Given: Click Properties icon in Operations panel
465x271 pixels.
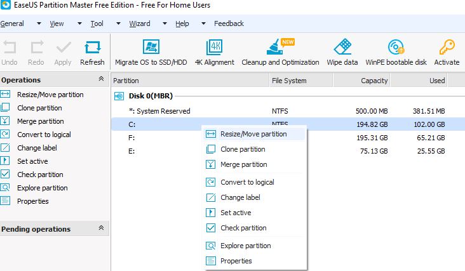Looking at the screenshot, I should pyautogui.click(x=5, y=201).
